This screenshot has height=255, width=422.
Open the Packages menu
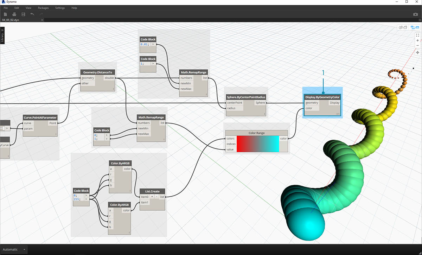tap(43, 8)
